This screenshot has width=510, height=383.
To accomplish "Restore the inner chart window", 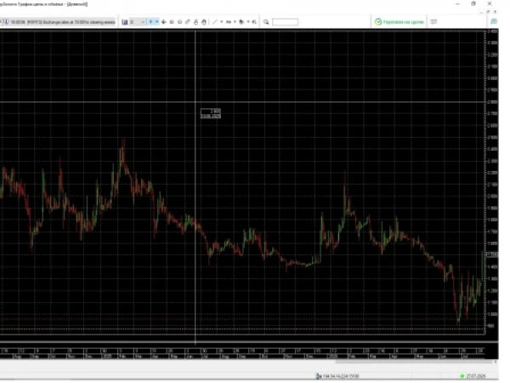I will click(488, 12).
